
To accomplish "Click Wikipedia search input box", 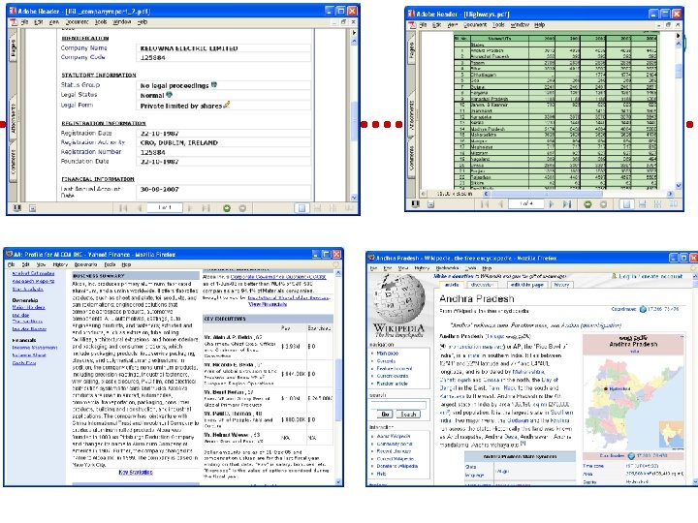I will pyautogui.click(x=398, y=405).
